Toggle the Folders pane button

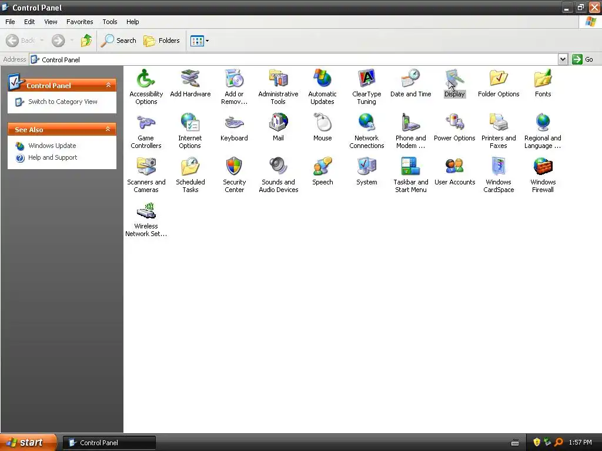pos(162,41)
